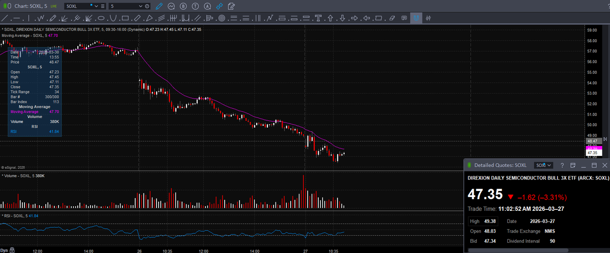The image size is (610, 253).
Task: Click the large 47.35 quote price
Action: [485, 195]
